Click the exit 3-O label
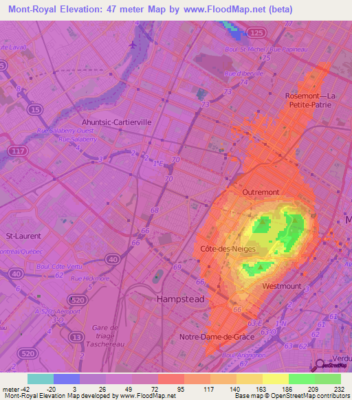 point(58,320)
